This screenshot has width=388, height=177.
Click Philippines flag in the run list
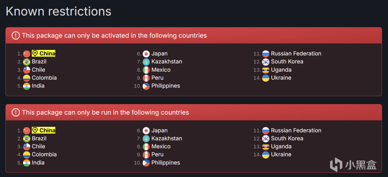pyautogui.click(x=146, y=163)
